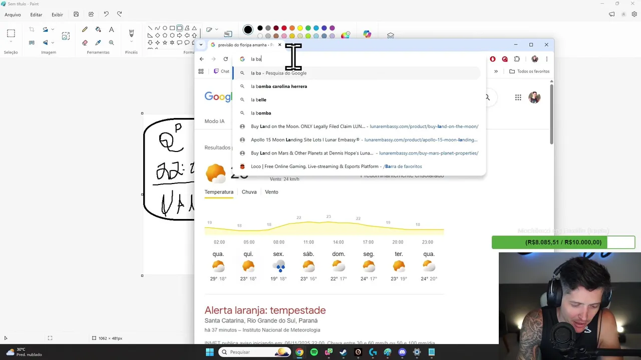The height and width of the screenshot is (360, 641).
Task: Undo last action in Paint
Action: 106,14
